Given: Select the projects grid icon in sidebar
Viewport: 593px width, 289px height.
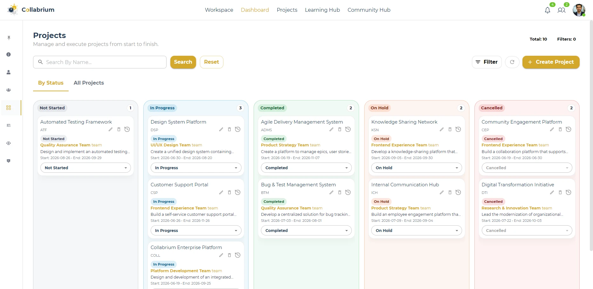Looking at the screenshot, I should tap(9, 108).
